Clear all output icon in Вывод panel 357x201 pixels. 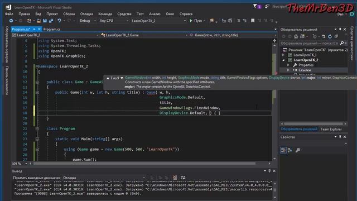click(175, 178)
